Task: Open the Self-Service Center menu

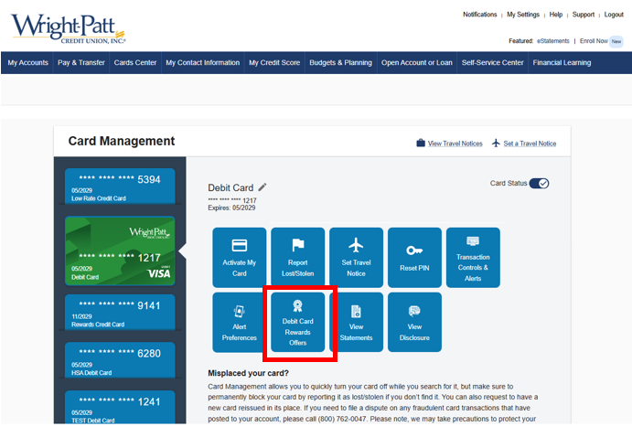Action: (493, 62)
